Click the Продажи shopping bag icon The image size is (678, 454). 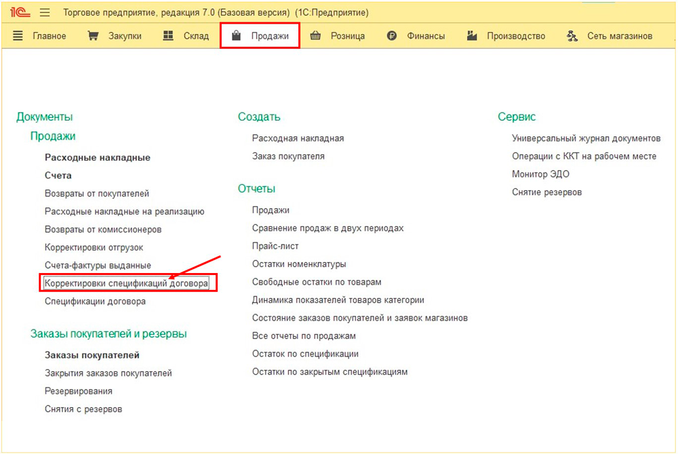[236, 36]
